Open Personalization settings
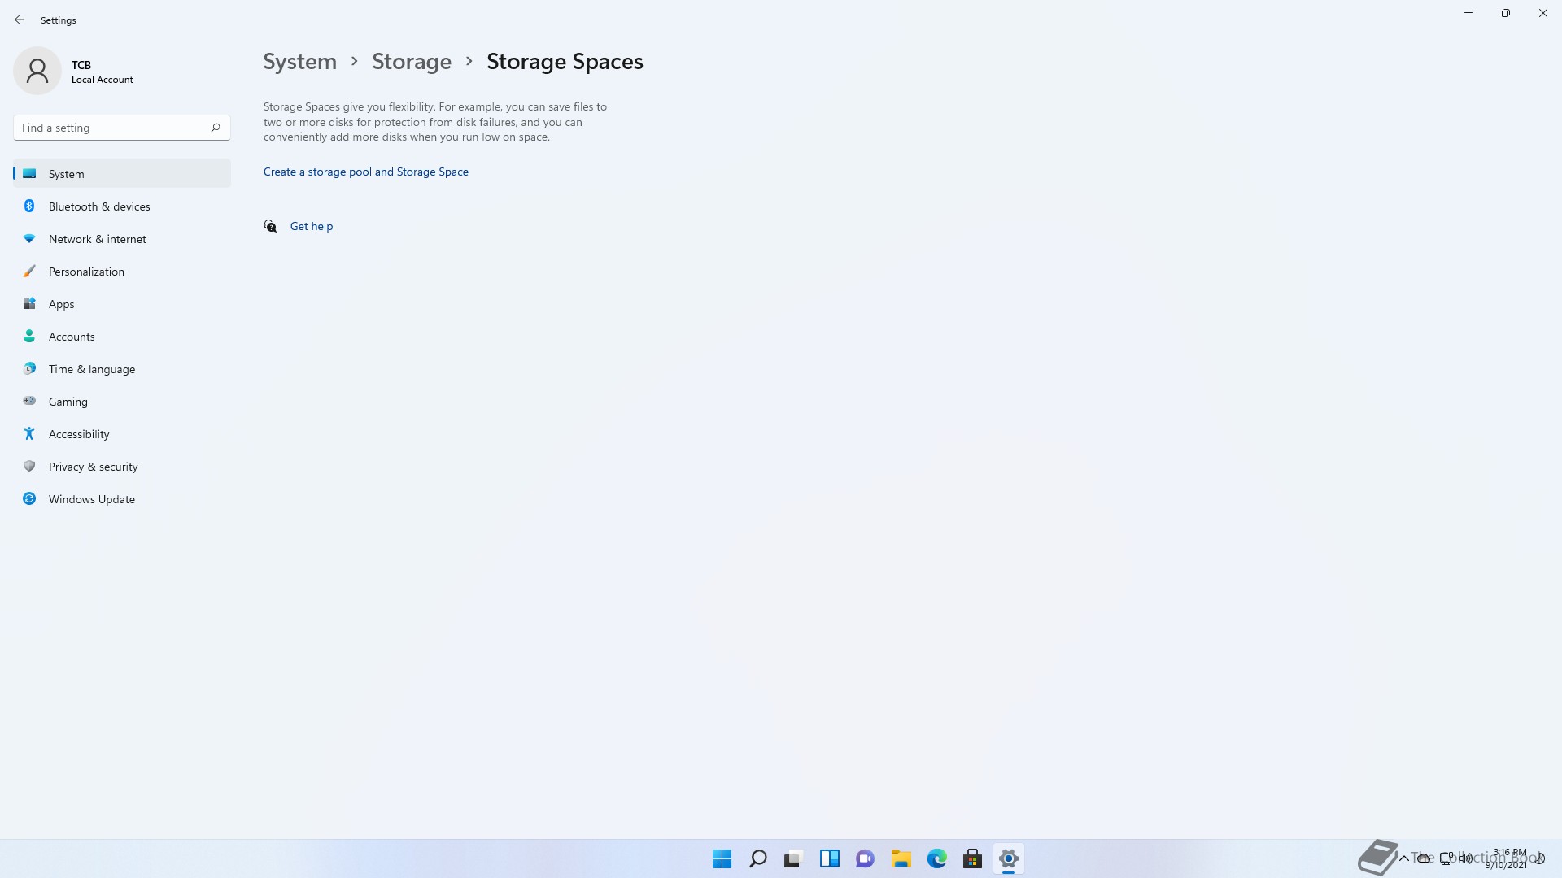The height and width of the screenshot is (878, 1562). [x=122, y=272]
